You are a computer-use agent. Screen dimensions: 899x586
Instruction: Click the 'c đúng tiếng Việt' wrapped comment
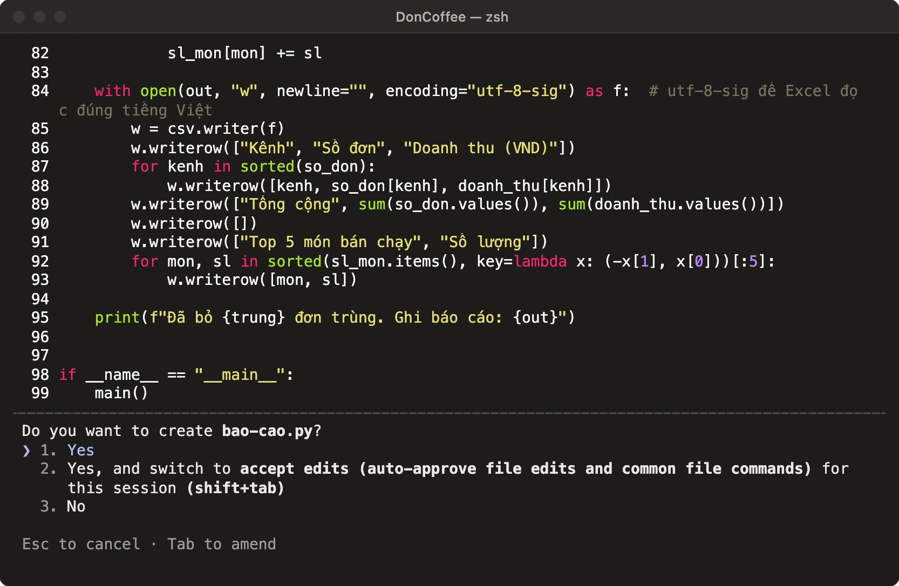tap(135, 110)
